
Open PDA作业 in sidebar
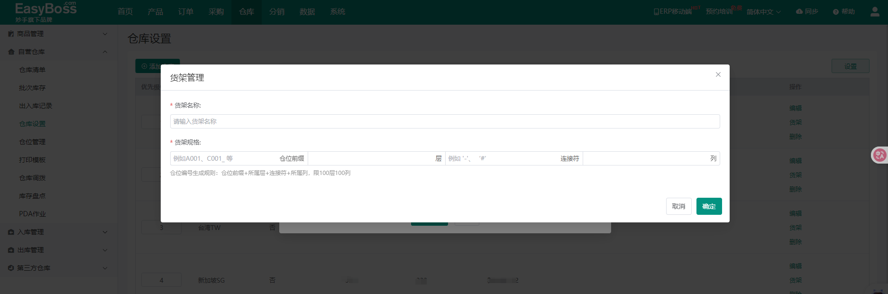click(32, 214)
